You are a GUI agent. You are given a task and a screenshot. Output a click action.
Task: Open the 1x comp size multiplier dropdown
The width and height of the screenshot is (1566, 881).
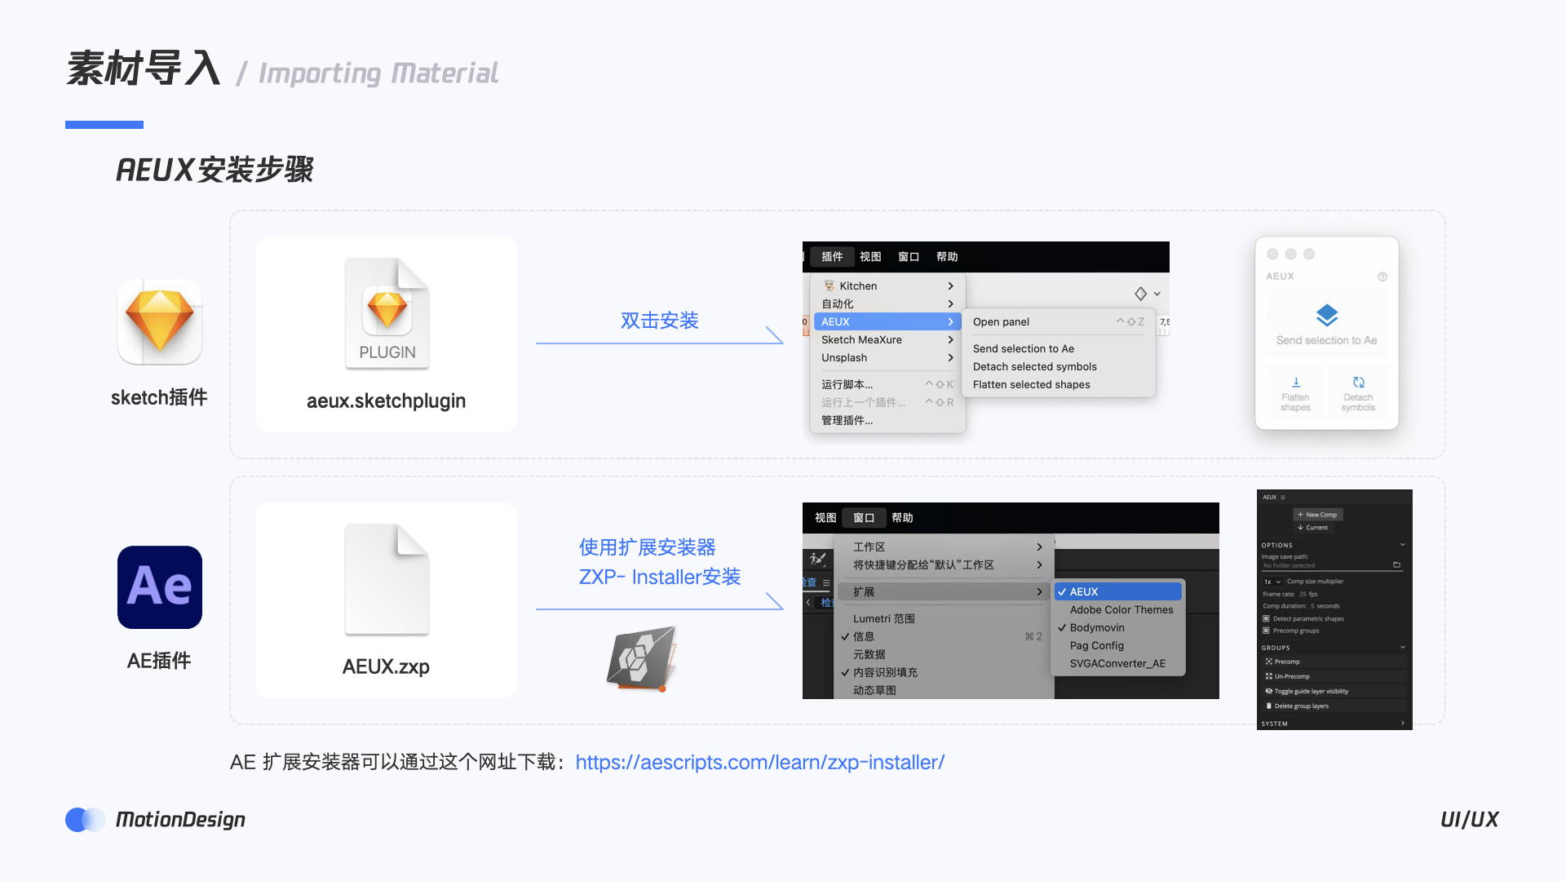pyautogui.click(x=1272, y=582)
